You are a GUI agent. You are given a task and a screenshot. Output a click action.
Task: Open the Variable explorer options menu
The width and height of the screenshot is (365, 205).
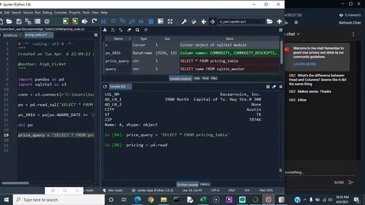pyautogui.click(x=281, y=30)
